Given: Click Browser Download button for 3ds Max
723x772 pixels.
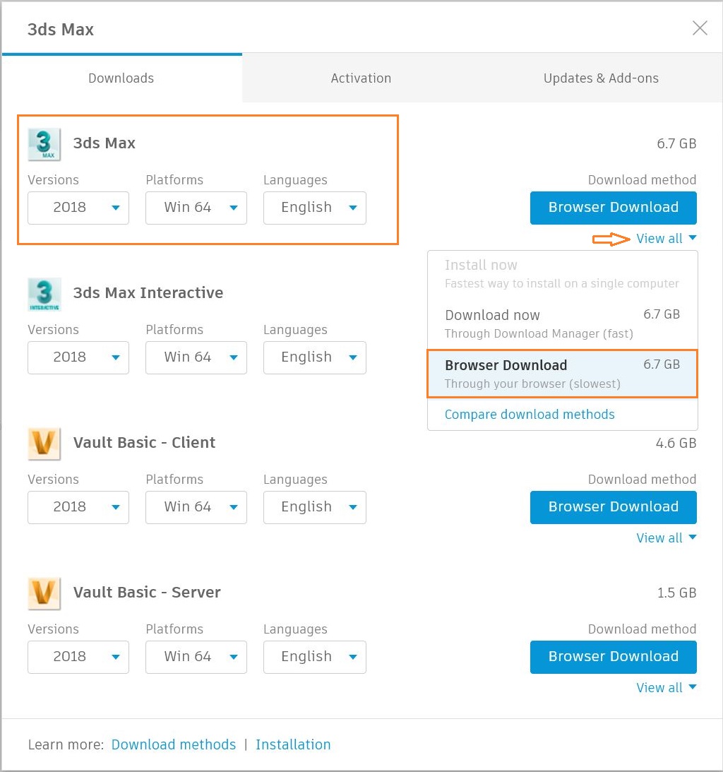Looking at the screenshot, I should coord(613,208).
